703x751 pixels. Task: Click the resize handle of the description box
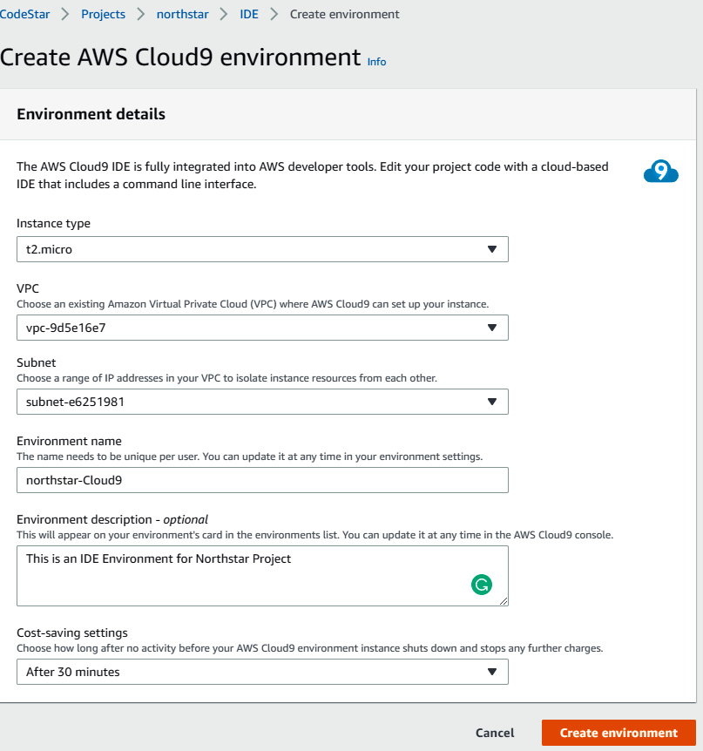[504, 601]
